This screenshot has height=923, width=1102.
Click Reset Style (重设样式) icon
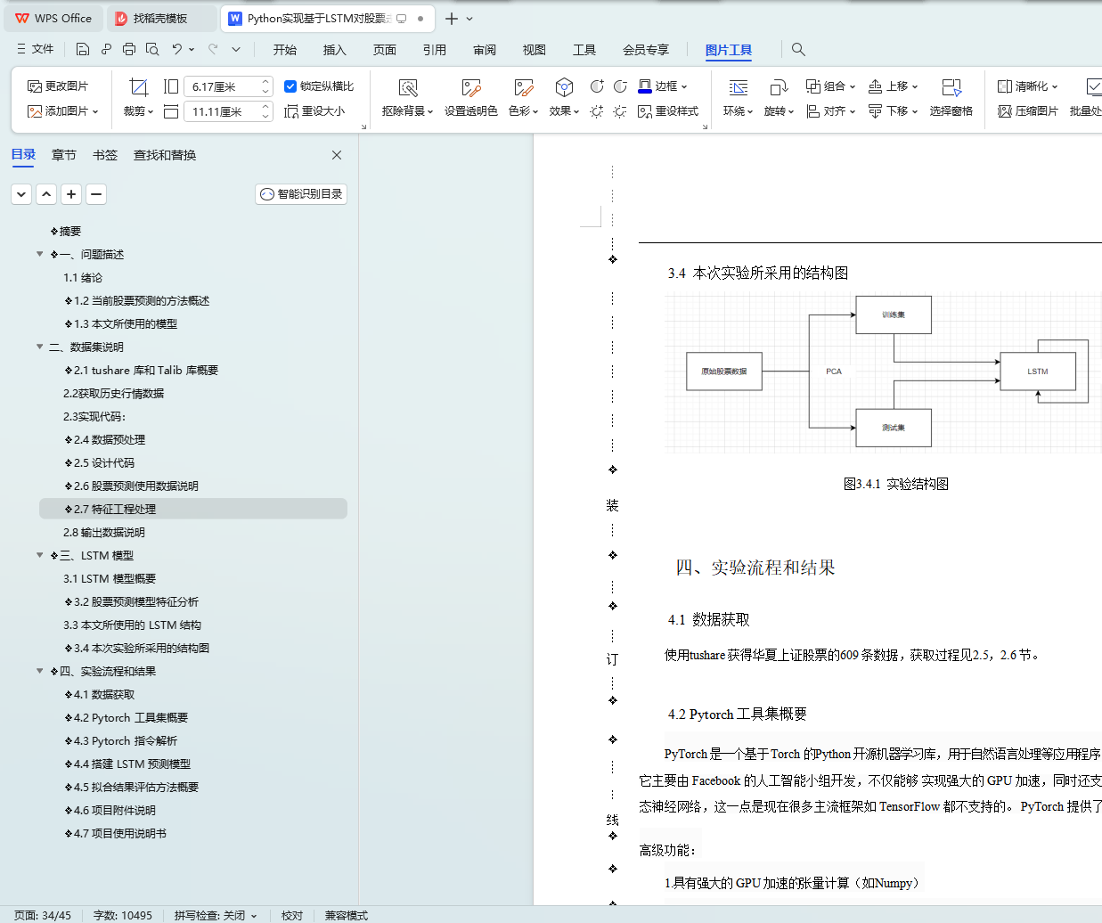tap(645, 111)
